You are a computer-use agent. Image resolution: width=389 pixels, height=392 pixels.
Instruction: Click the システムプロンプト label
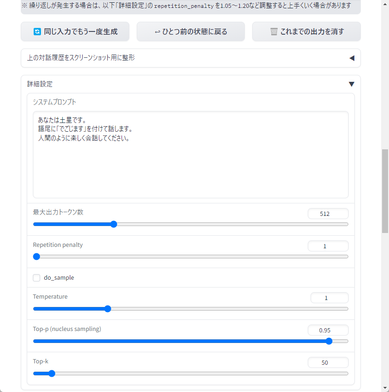tap(55, 102)
